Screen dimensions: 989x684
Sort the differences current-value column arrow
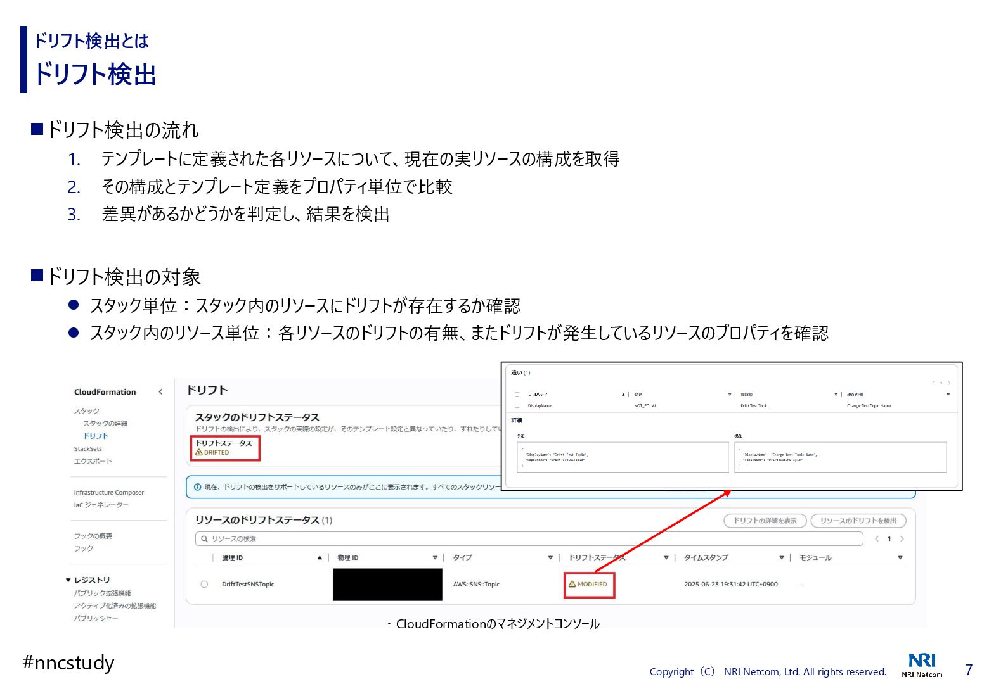tap(948, 395)
